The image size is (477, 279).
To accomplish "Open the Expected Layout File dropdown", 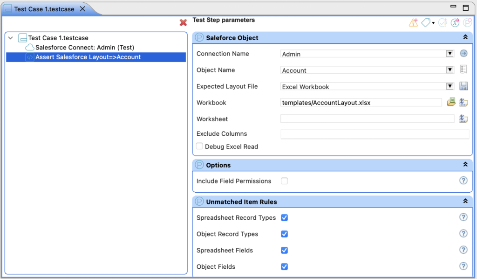I will click(x=450, y=86).
